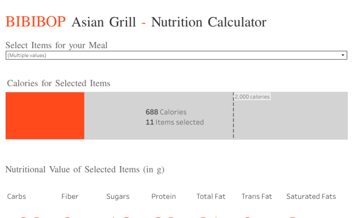Image resolution: width=353 pixels, height=218 pixels.
Task: Click the dropdown arrow for meal items
Action: point(343,56)
